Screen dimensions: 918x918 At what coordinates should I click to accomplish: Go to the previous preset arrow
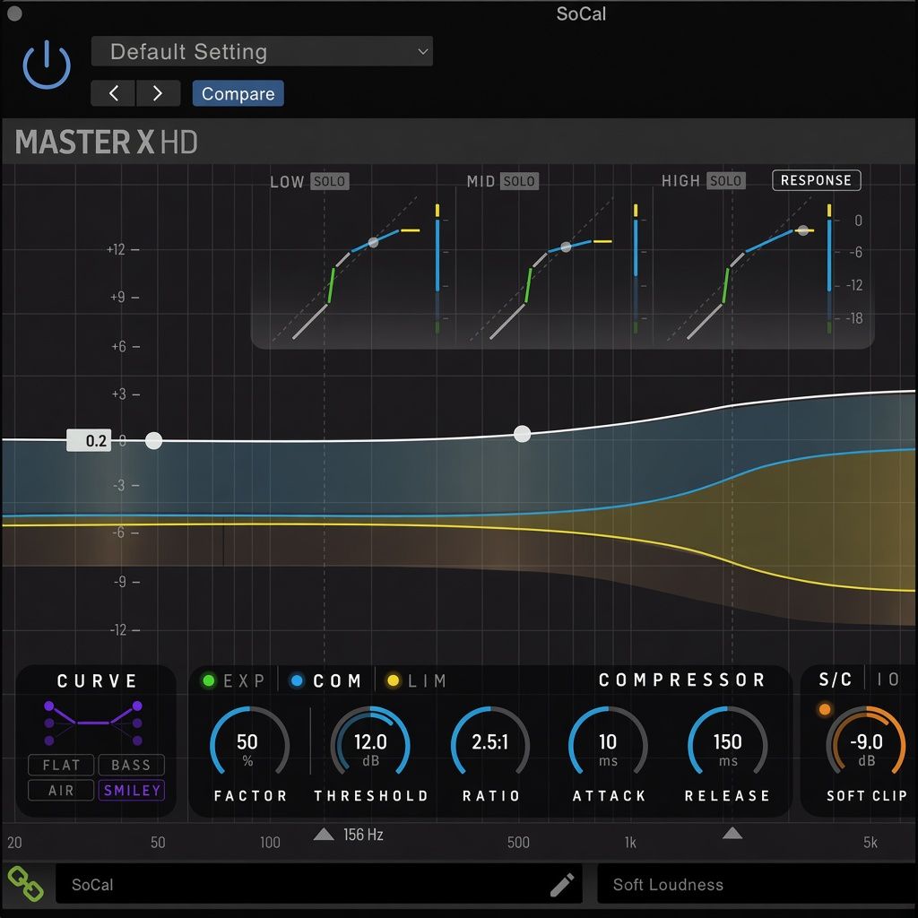tap(114, 93)
